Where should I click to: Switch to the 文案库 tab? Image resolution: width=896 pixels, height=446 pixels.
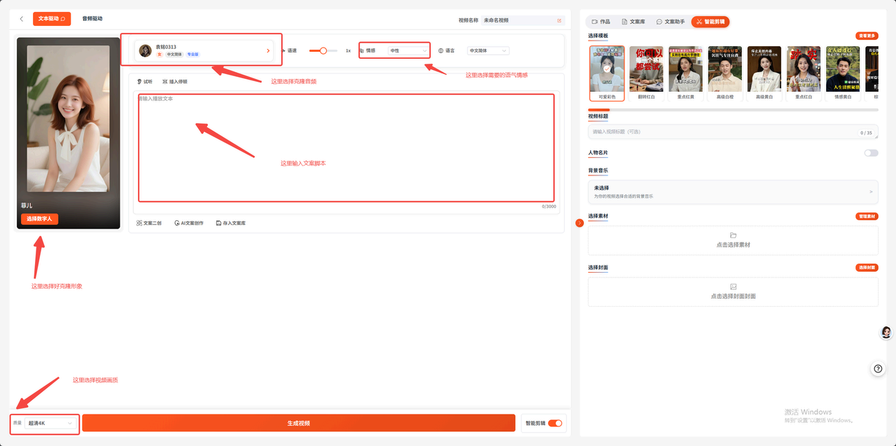pos(633,22)
